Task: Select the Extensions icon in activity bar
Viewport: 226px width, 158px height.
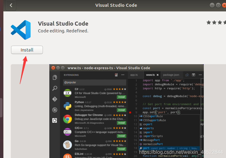Action: pyautogui.click(x=55, y=120)
